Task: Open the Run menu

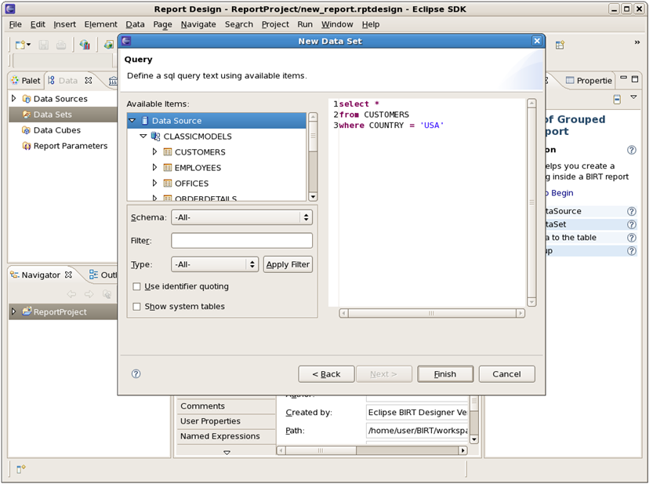Action: (x=305, y=24)
